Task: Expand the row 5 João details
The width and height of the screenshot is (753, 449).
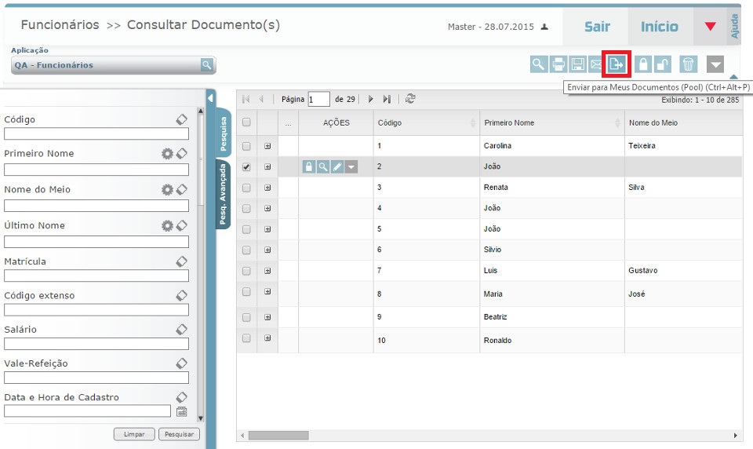Action: tap(267, 229)
